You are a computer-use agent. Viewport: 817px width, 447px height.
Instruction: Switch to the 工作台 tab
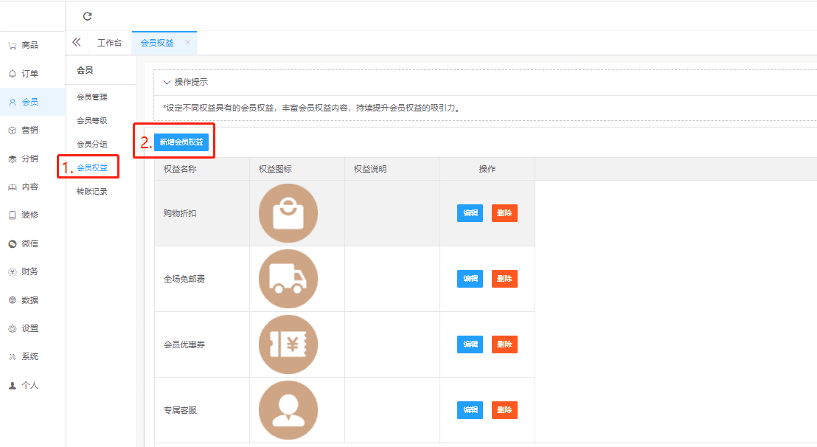pos(110,43)
